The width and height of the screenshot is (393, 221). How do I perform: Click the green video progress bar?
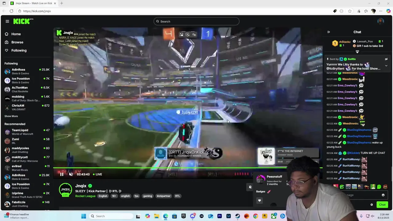(x=188, y=168)
